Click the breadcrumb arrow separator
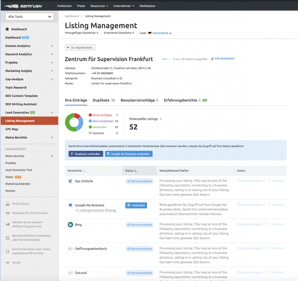This screenshot has width=298, height=281. coord(82,16)
